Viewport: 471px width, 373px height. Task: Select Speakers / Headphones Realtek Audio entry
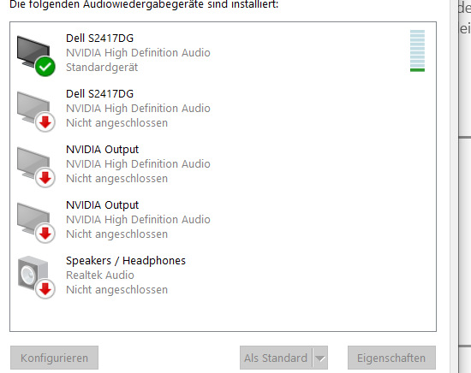pos(223,275)
